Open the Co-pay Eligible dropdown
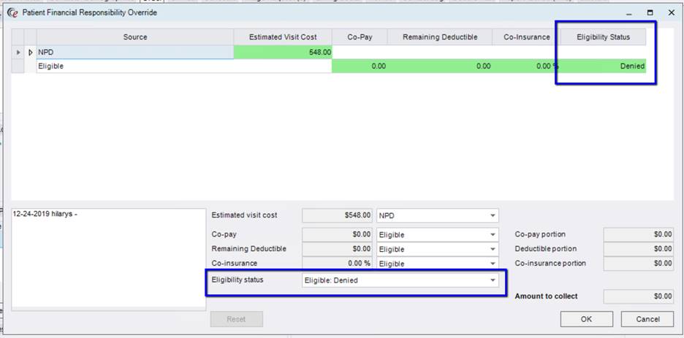Viewport: 684px width, 338px height. pos(493,235)
